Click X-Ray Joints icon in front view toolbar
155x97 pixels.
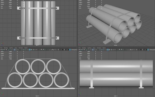point(56,50)
